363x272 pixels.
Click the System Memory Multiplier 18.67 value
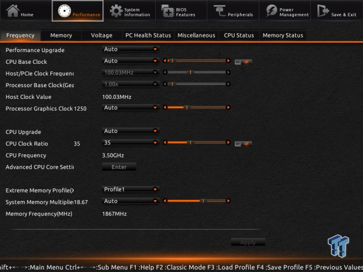pos(81,202)
